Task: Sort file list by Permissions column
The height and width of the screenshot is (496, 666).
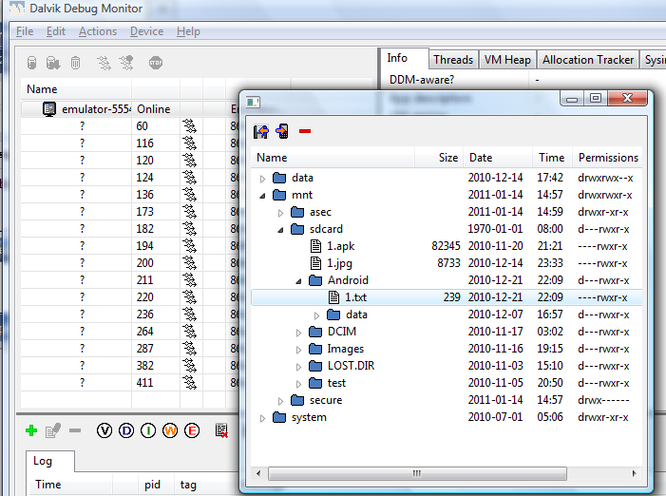Action: coord(608,158)
